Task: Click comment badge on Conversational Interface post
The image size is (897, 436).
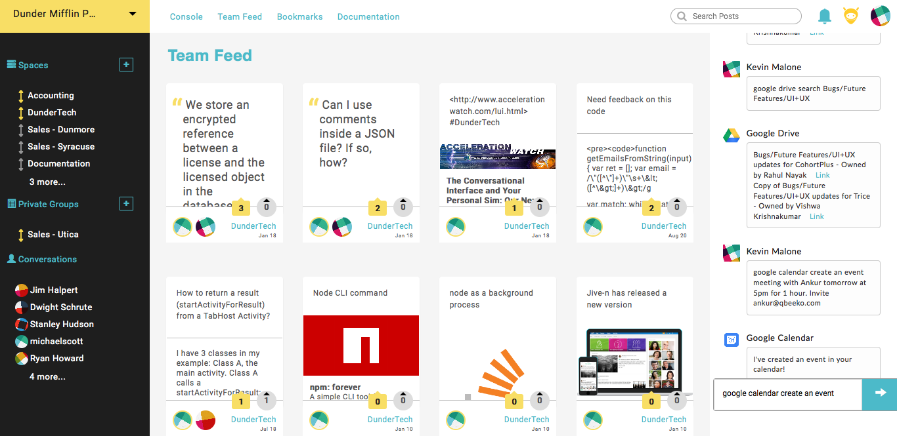Action: (514, 208)
